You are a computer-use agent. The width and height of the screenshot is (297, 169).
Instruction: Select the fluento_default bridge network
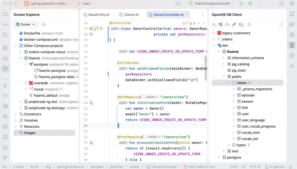pos(49,95)
